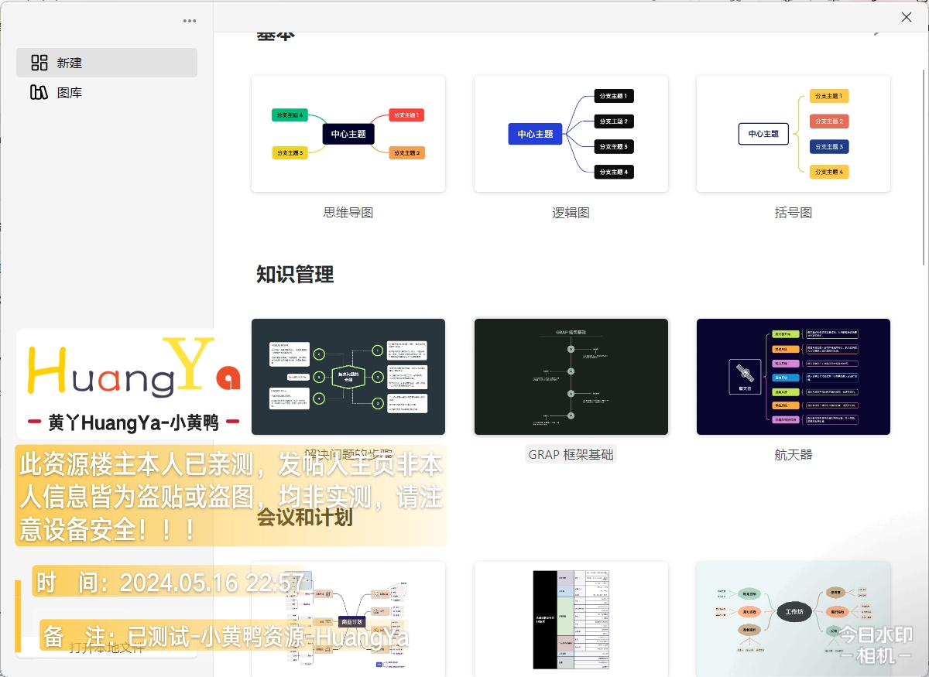Image resolution: width=929 pixels, height=677 pixels.
Task: Open the 商业计划 template thumbnail
Action: click(348, 619)
